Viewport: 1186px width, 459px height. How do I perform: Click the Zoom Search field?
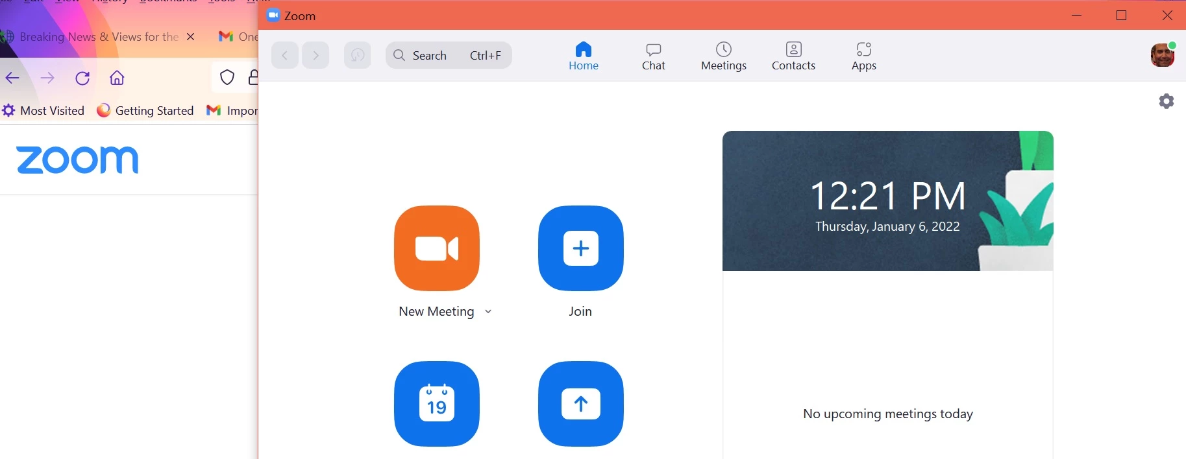(x=449, y=55)
